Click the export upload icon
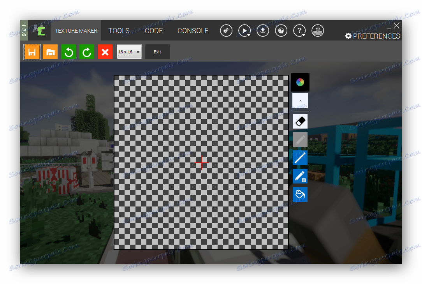This screenshot has height=284, width=422. (263, 30)
